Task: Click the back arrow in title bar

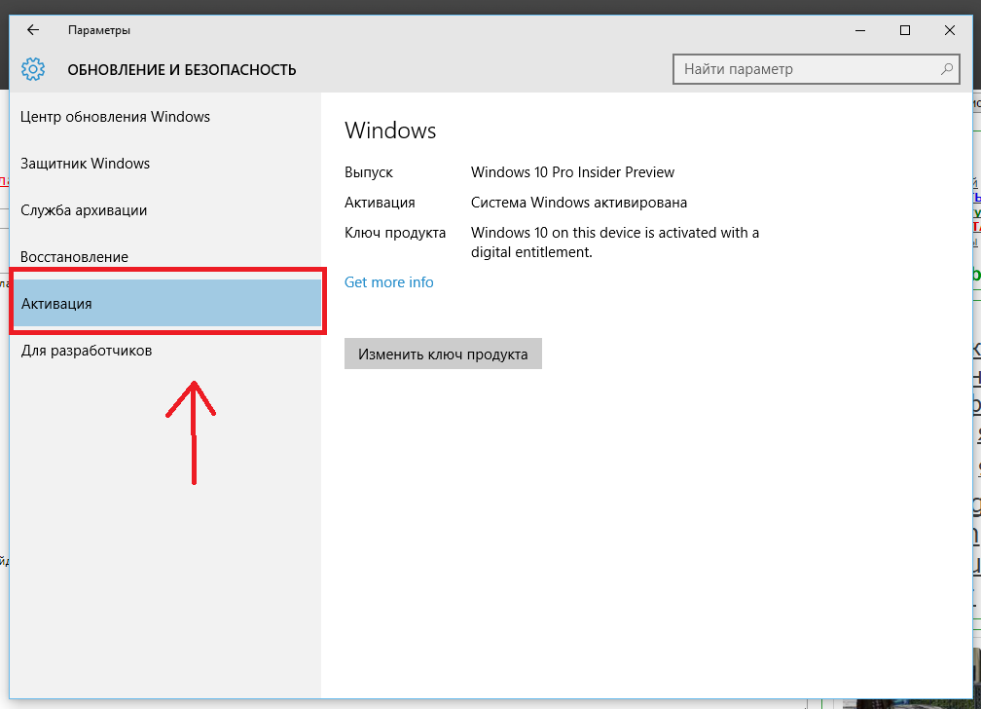Action: coord(33,30)
